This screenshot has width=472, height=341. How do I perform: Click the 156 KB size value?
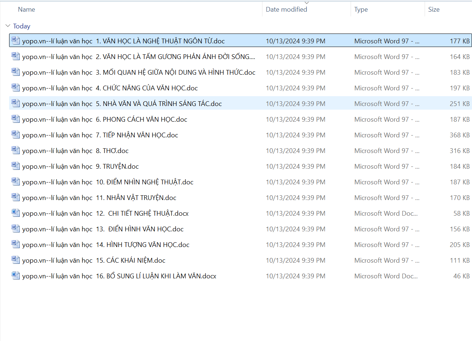pos(460,229)
